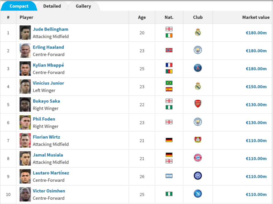
Task: Click Florian Wirtz's portrait thumbnail
Action: click(x=25, y=141)
